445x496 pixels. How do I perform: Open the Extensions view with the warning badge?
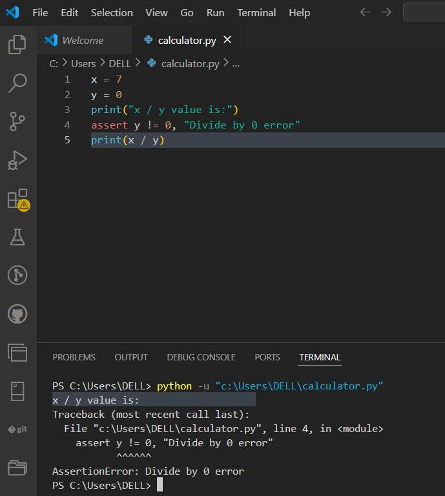18,200
